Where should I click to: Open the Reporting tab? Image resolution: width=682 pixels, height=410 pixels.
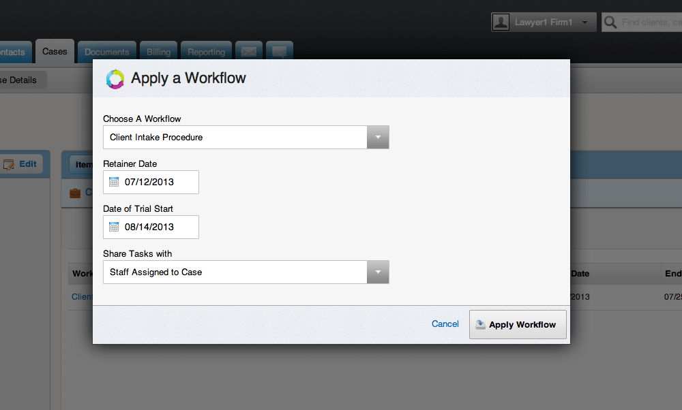pos(206,52)
